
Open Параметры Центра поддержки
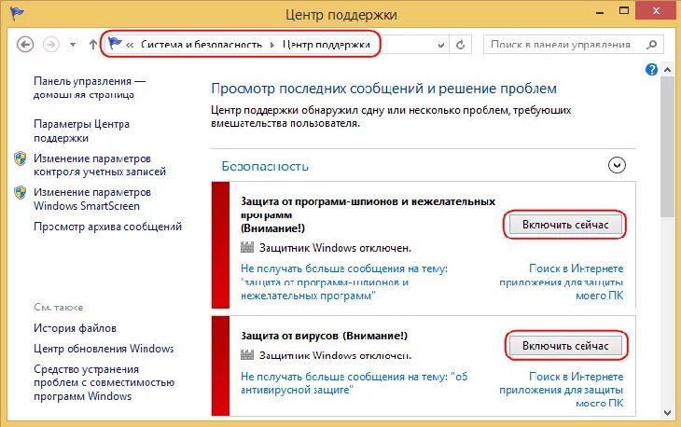(82, 131)
